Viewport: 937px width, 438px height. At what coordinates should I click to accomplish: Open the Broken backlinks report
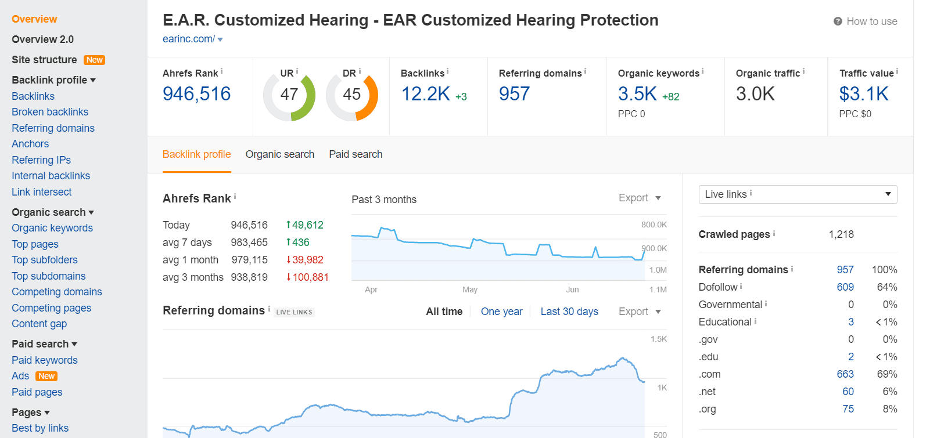(x=50, y=112)
